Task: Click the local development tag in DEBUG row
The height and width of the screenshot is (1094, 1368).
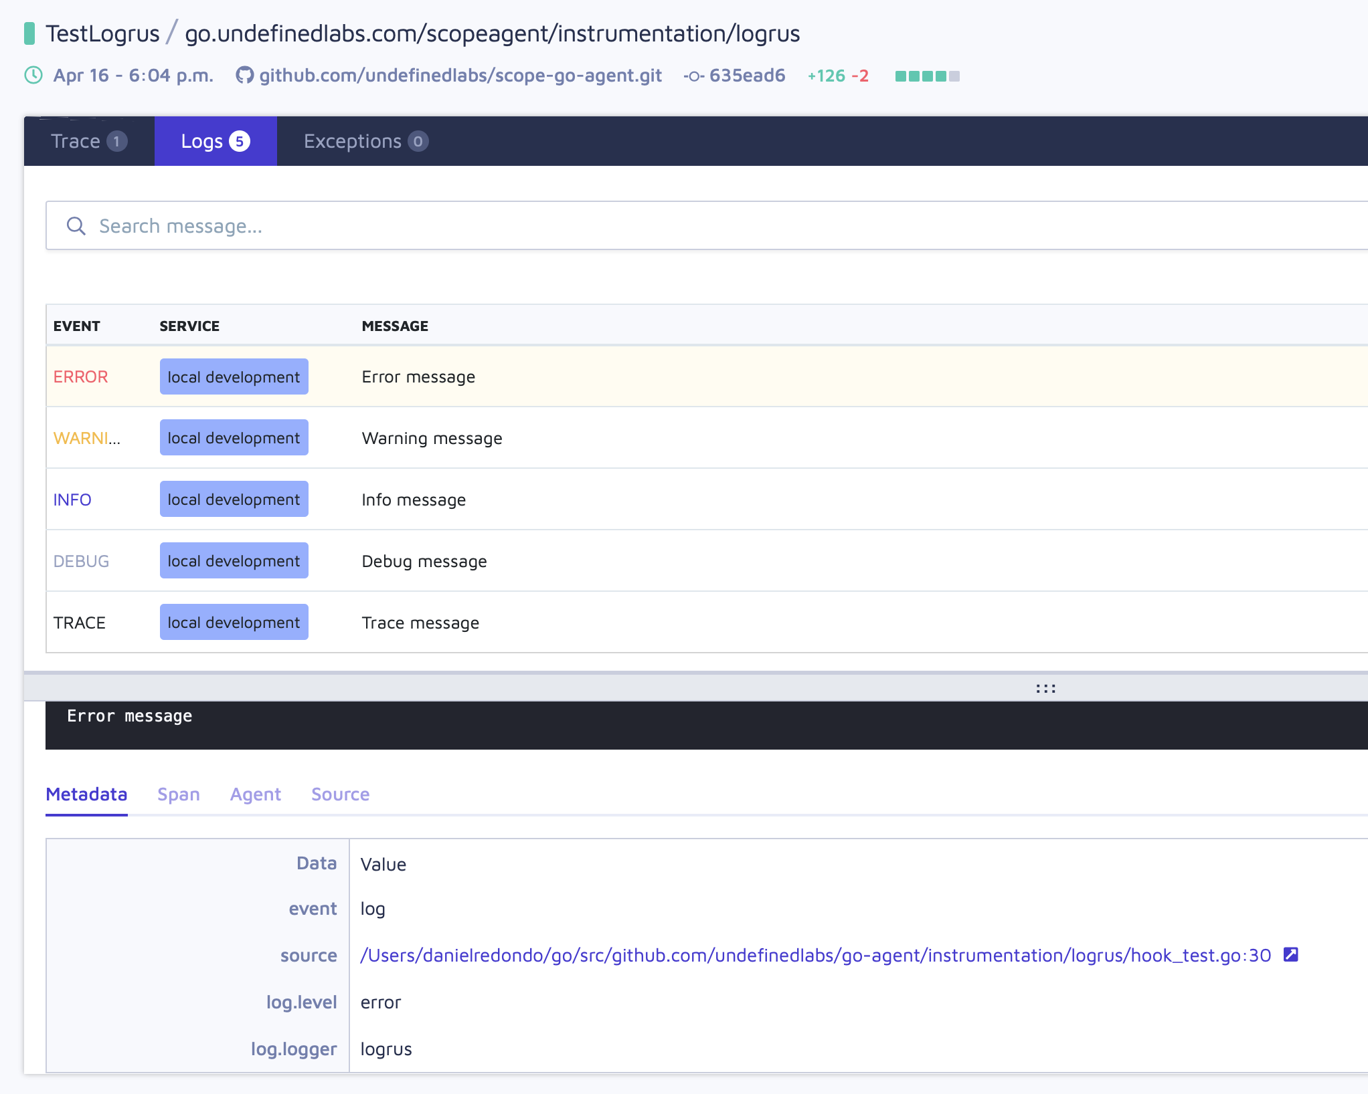Action: tap(234, 561)
